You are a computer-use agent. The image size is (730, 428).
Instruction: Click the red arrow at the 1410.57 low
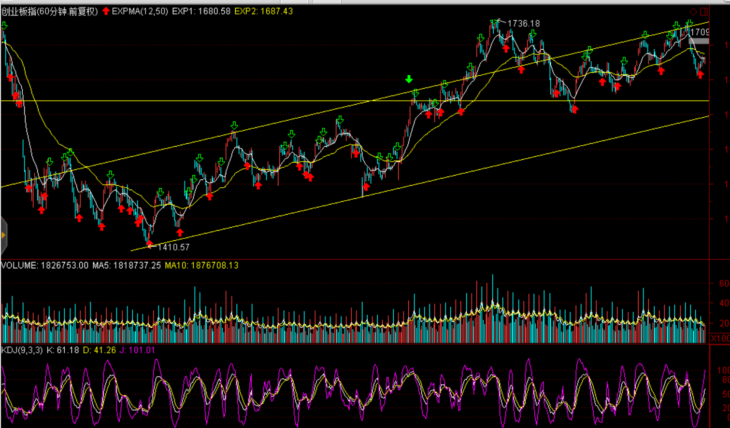click(149, 243)
